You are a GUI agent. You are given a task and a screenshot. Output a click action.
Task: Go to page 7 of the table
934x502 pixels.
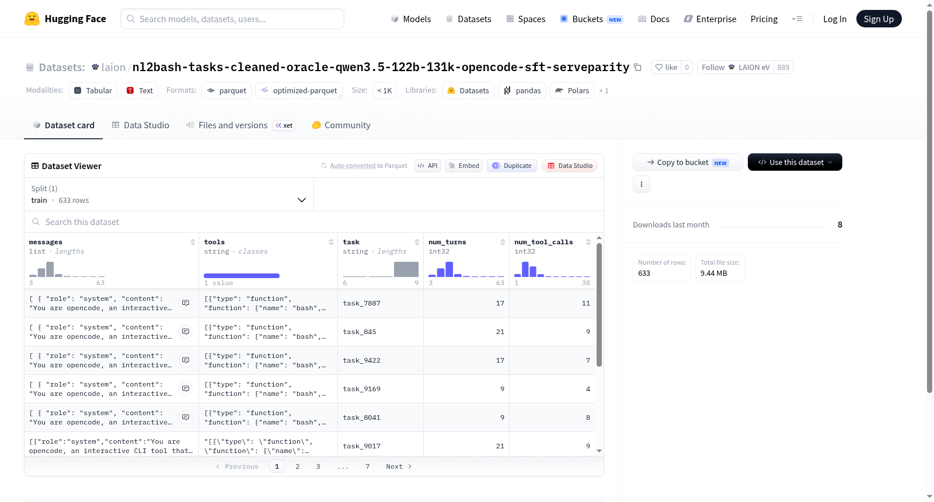(x=367, y=466)
